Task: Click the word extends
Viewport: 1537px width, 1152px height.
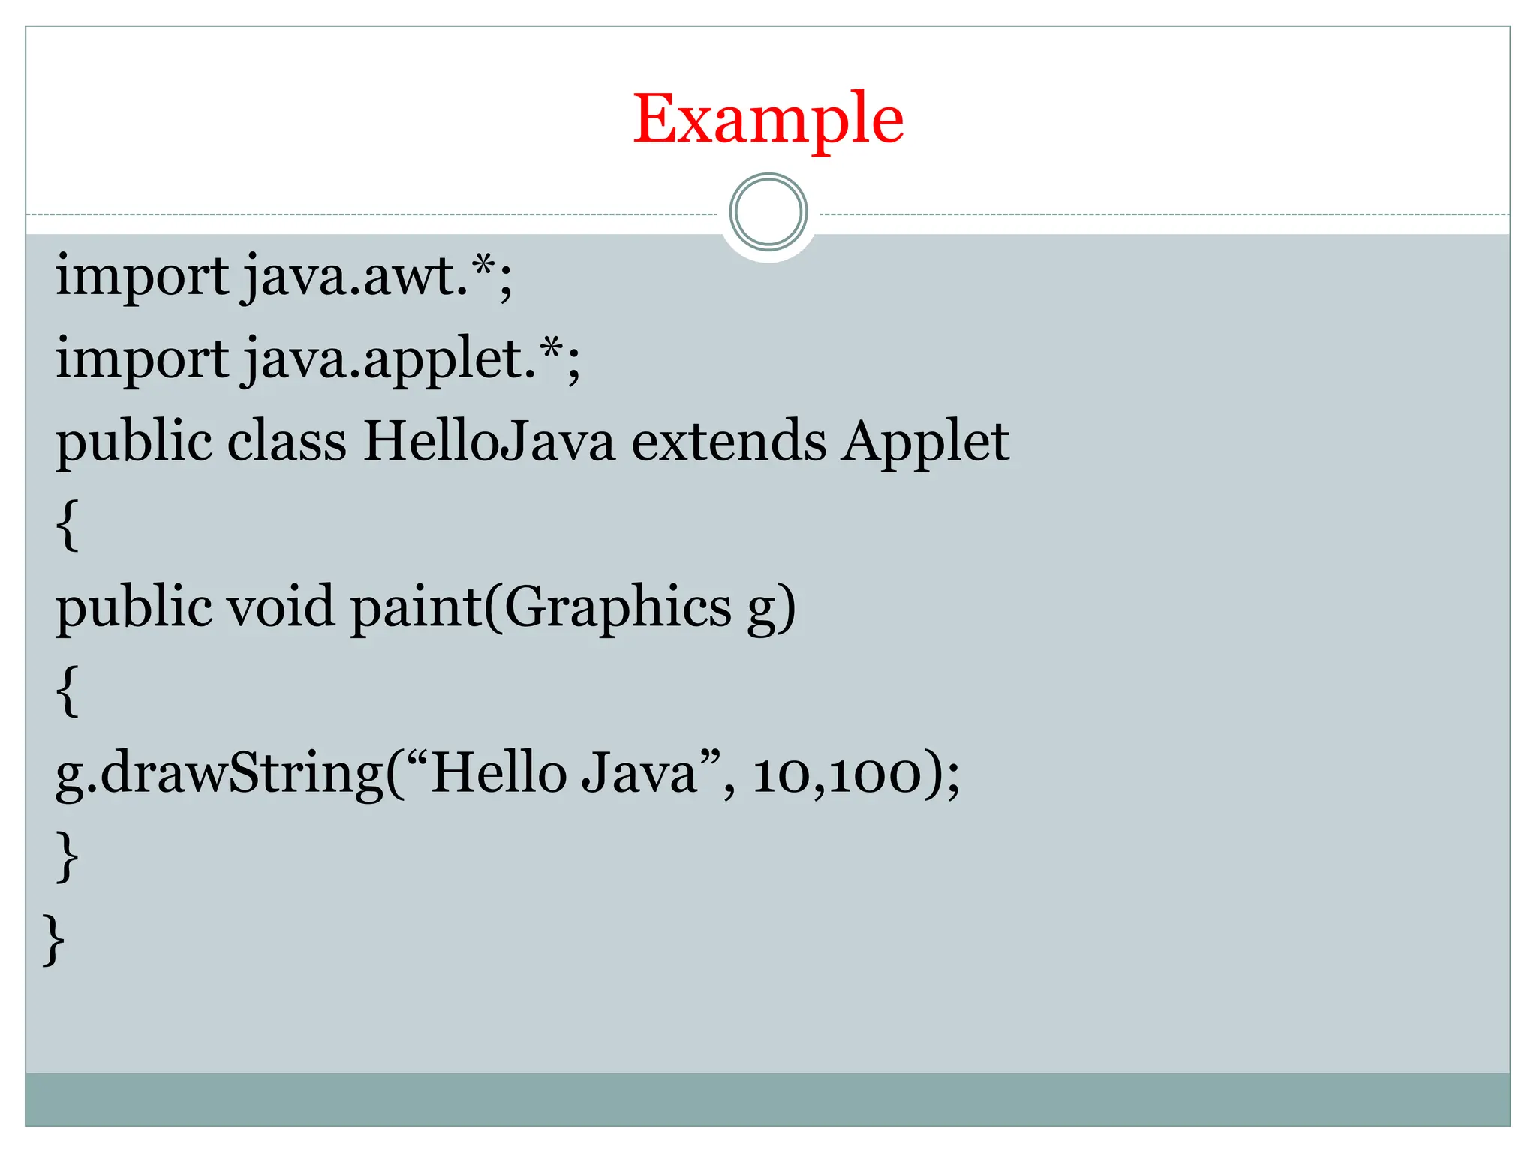Action: coord(728,441)
